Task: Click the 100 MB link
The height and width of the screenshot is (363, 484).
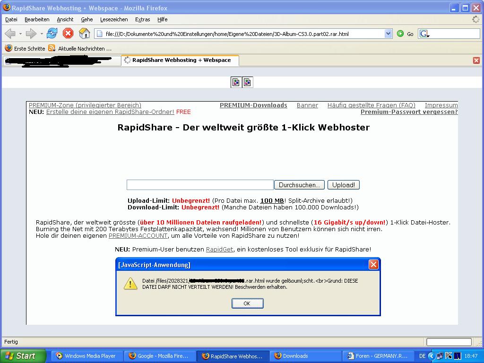Action: (x=272, y=200)
